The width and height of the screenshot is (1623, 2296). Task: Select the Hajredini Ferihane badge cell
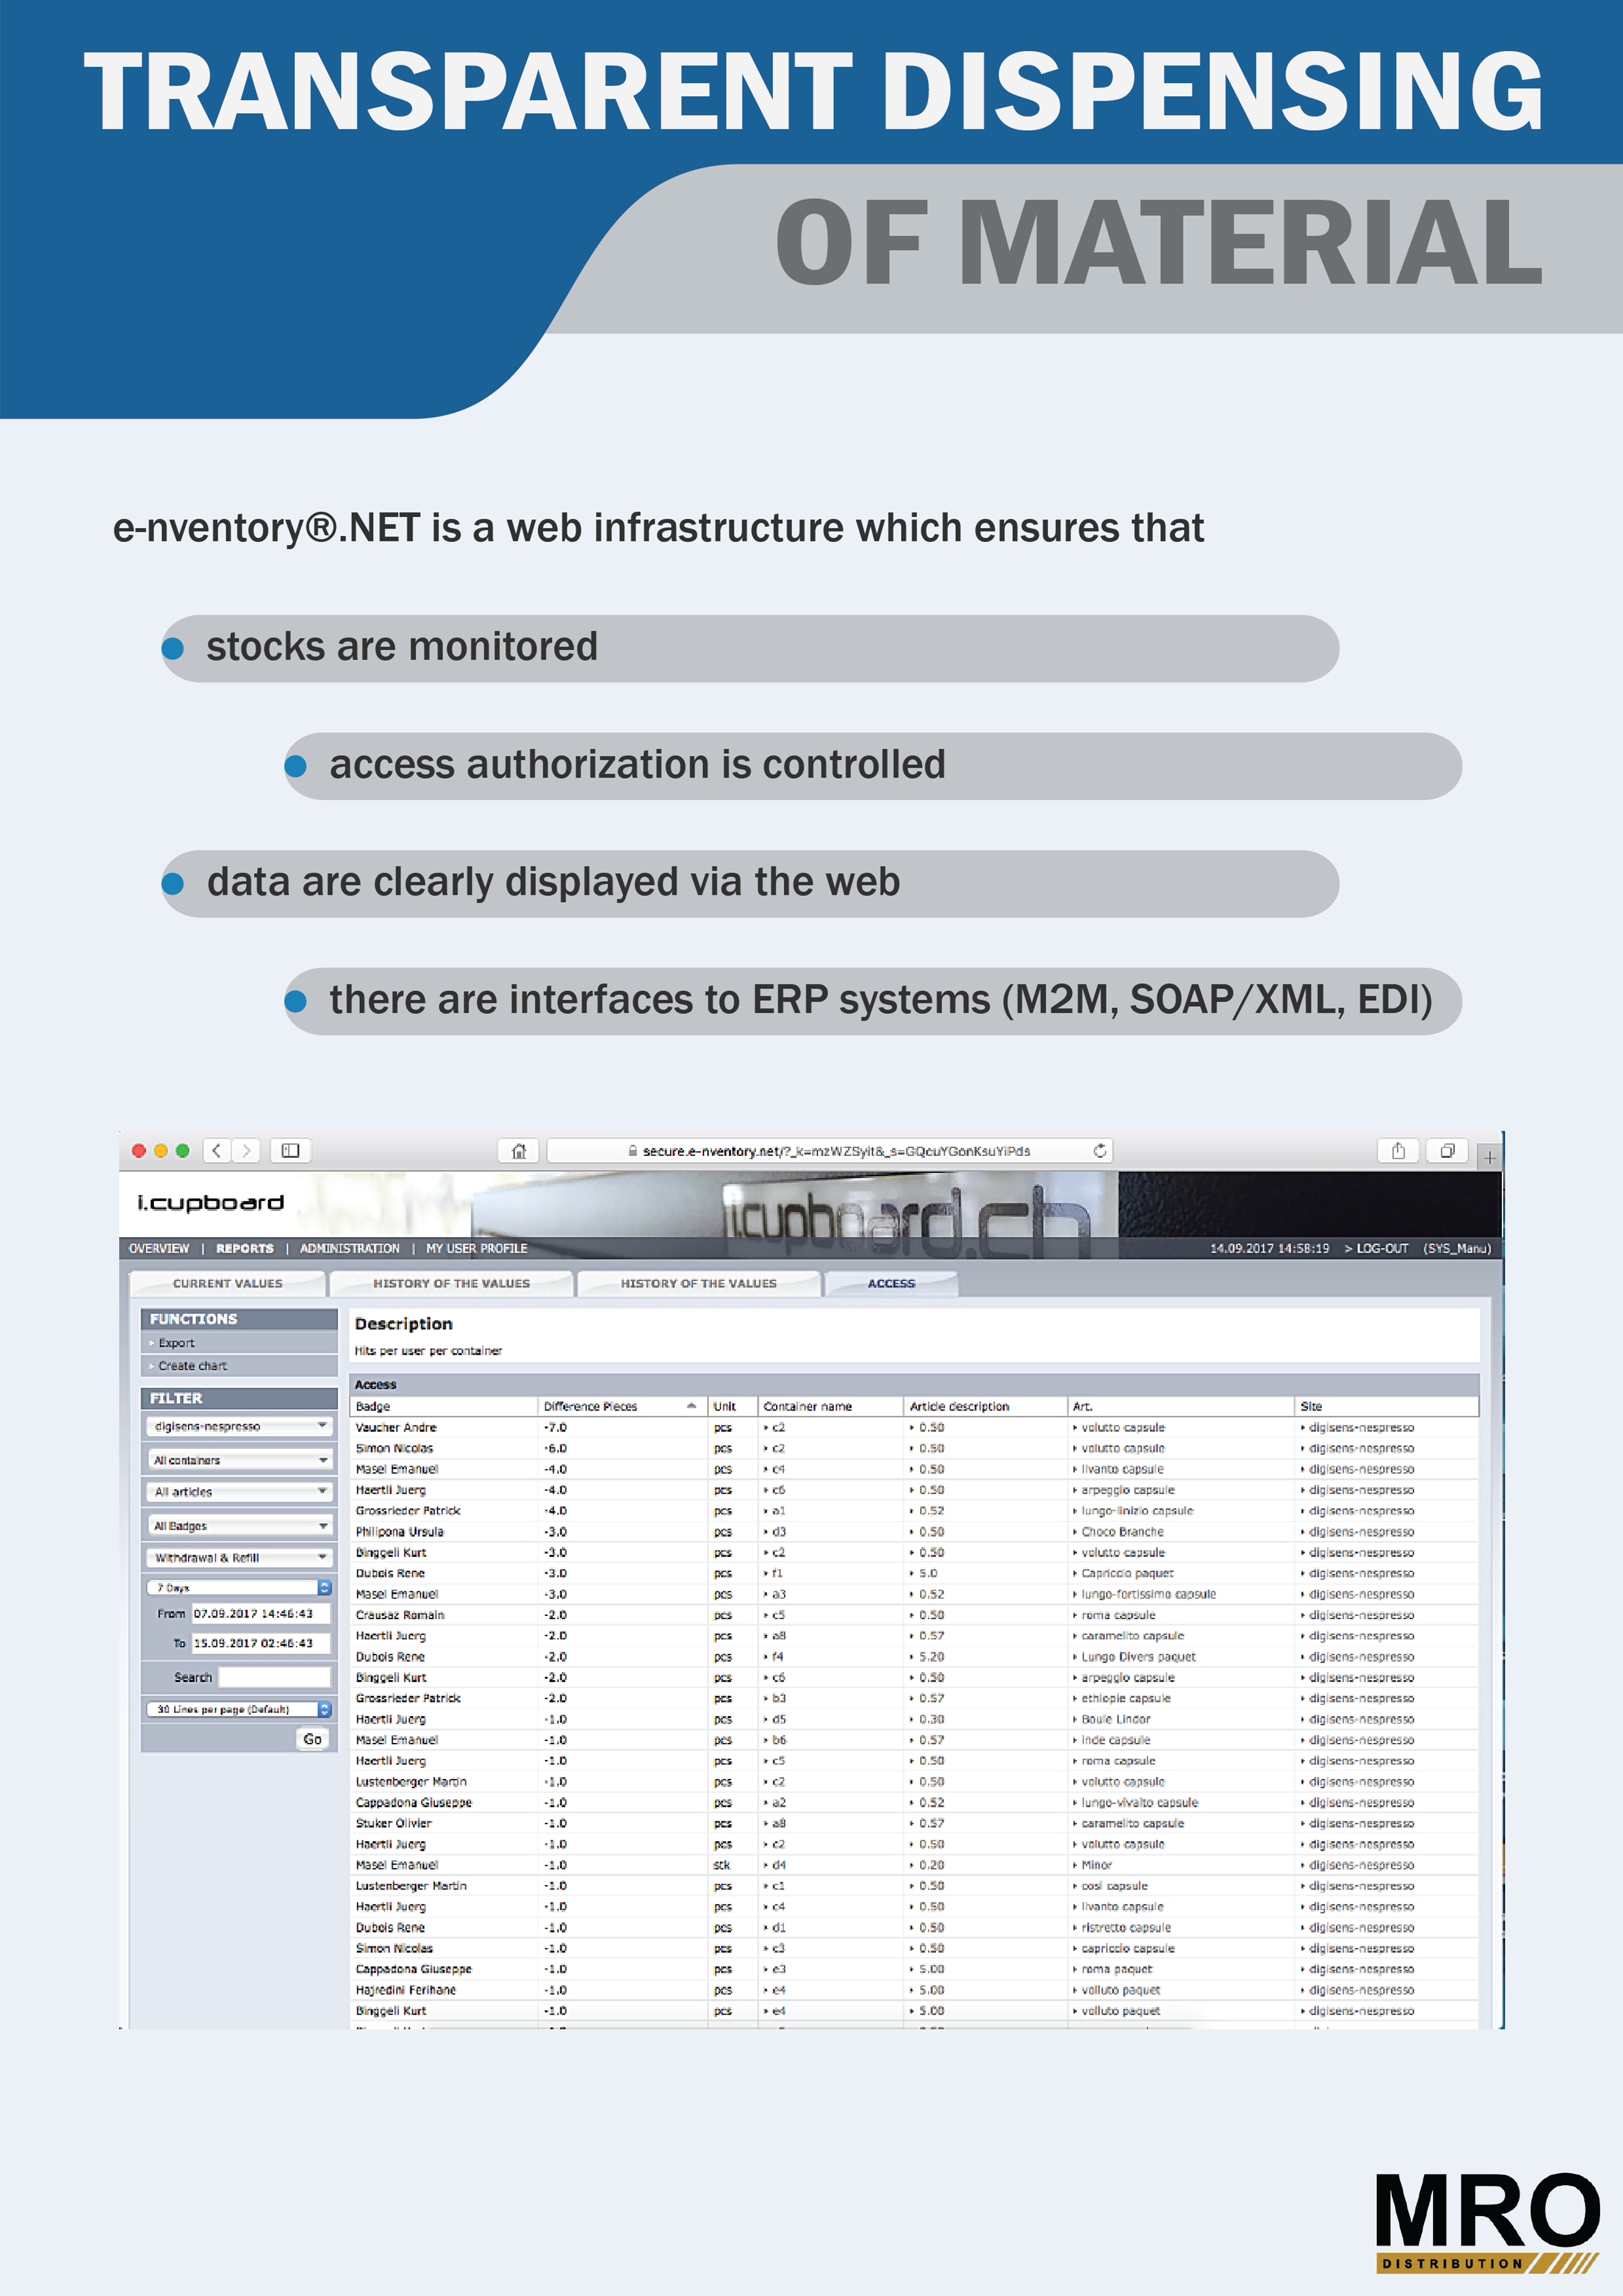coord(405,1990)
